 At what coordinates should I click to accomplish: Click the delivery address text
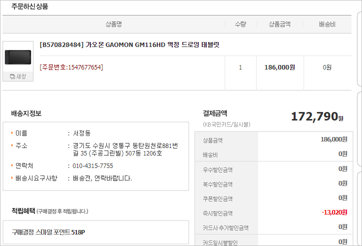[125, 149]
